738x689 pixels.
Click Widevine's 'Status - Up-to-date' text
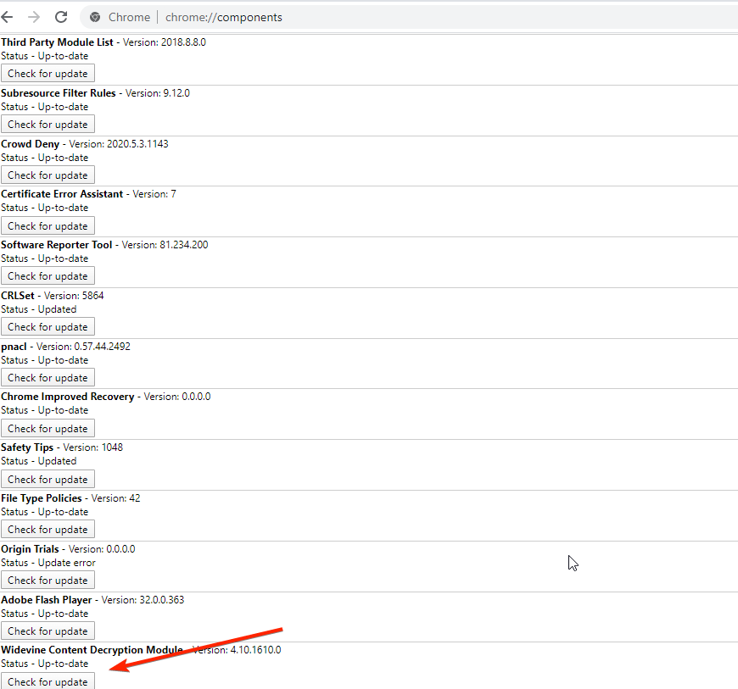pyautogui.click(x=45, y=664)
